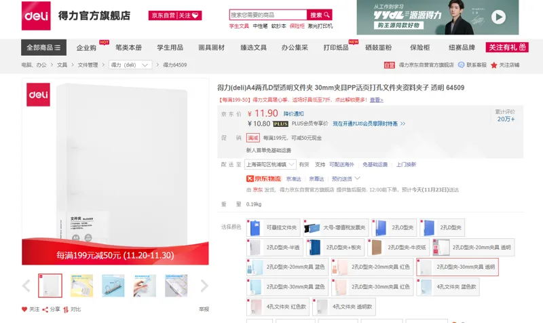The image size is (543, 323).
Task: Select 2孔D型夹-30mm夹具 红色 option
Action: click(x=372, y=286)
